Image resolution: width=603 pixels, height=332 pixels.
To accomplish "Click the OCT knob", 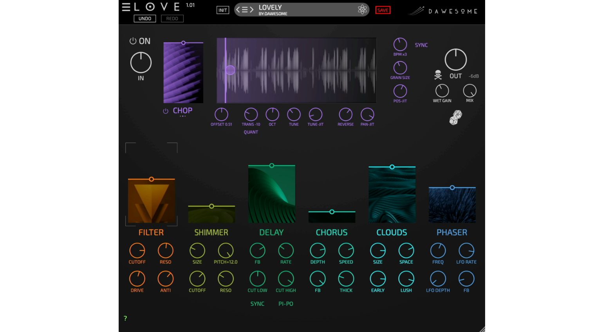I will click(x=272, y=114).
